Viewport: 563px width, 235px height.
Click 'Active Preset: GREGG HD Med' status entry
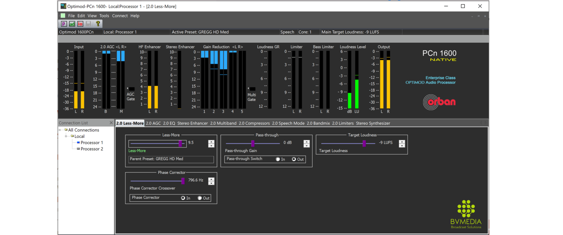coord(200,32)
